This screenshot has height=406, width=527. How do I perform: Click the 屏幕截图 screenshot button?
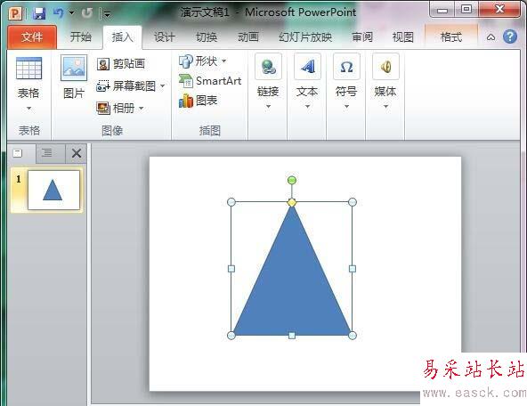coord(126,86)
